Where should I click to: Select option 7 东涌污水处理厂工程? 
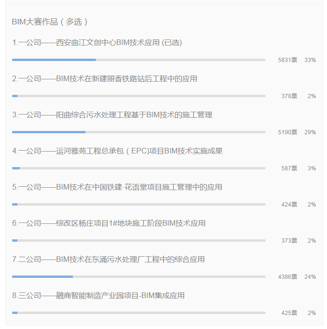click(108, 260)
